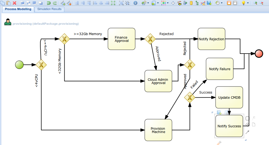Click the yellow cylinder data icon
The width and height of the screenshot is (269, 145).
point(191,3)
